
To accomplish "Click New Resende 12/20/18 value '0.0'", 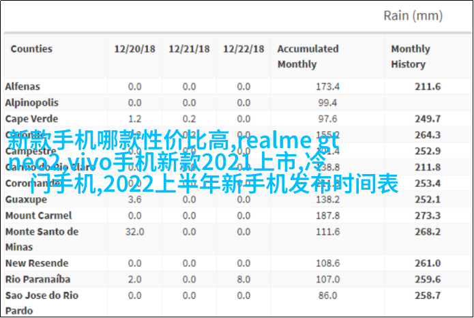I will pos(134,263).
